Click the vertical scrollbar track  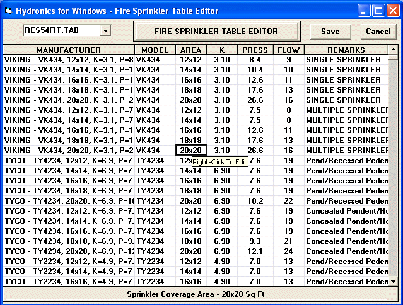pyautogui.click(x=393, y=167)
